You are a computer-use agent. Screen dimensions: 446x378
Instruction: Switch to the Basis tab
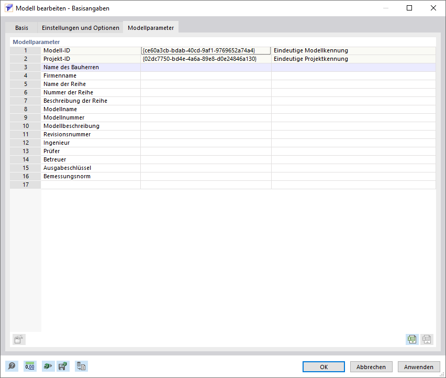pos(21,28)
